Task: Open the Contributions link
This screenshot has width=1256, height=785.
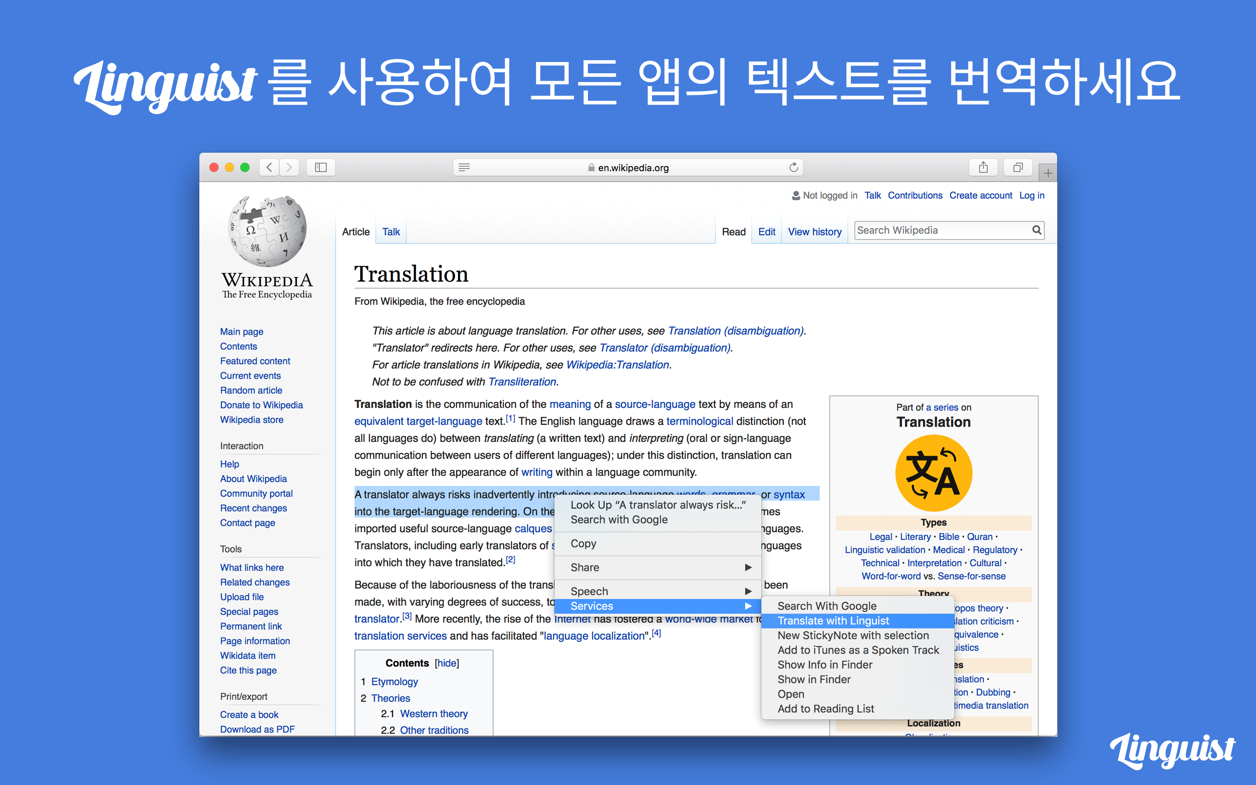Action: click(x=915, y=195)
